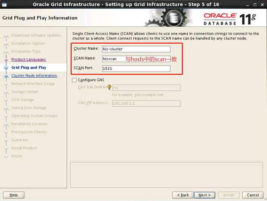Click the disabled Install button

click(229, 195)
